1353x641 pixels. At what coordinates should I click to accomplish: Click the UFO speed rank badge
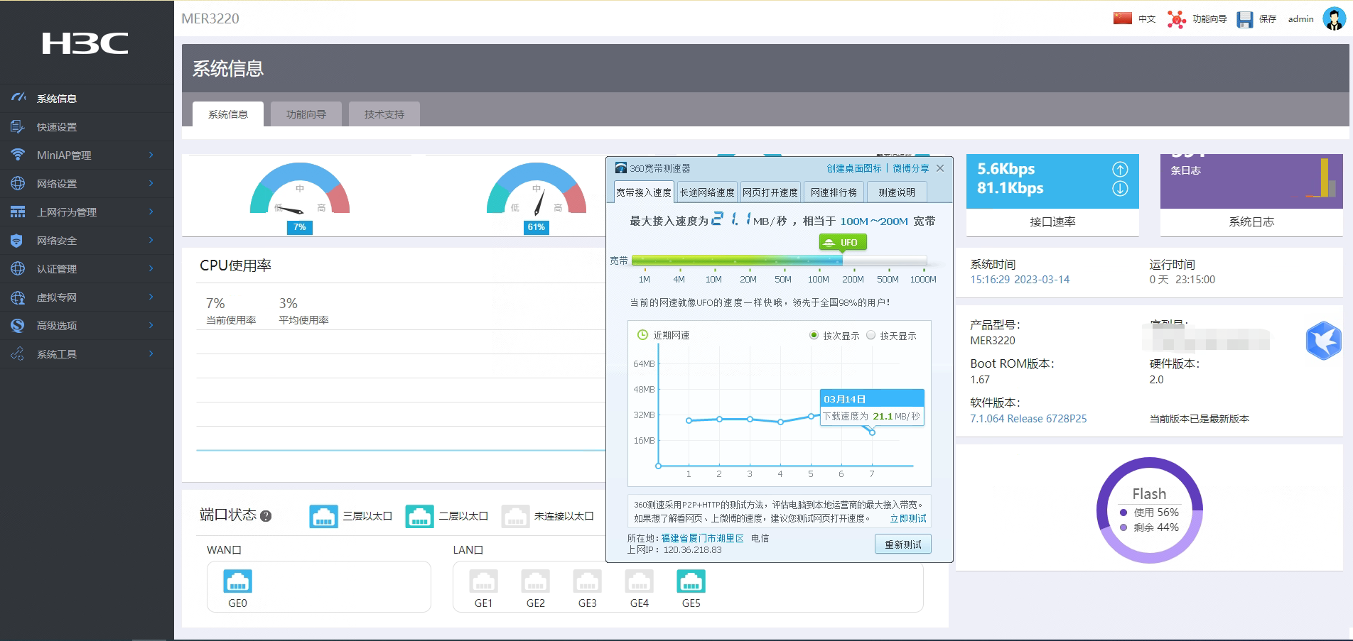coord(843,242)
